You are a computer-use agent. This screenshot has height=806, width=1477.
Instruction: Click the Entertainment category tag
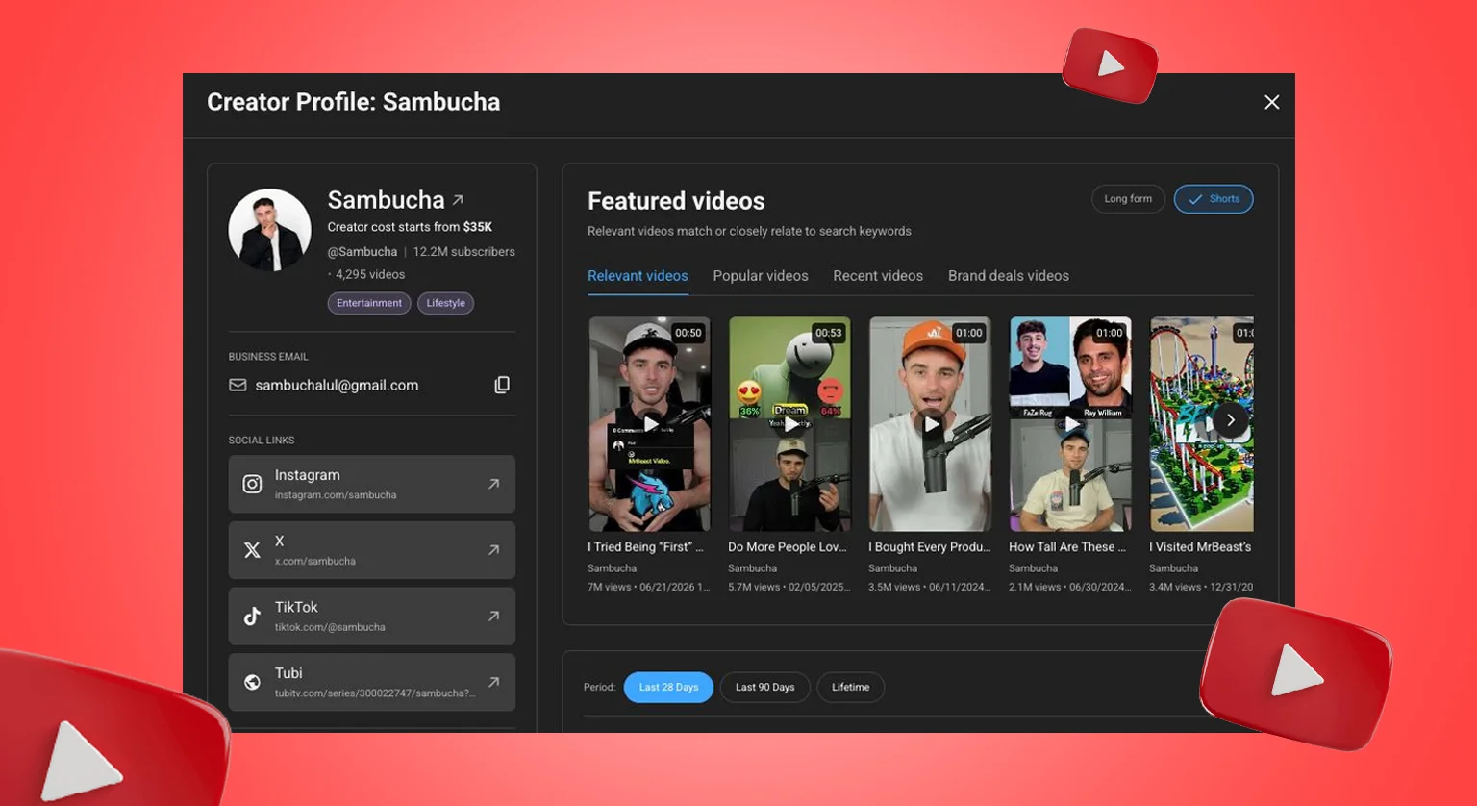coord(369,303)
